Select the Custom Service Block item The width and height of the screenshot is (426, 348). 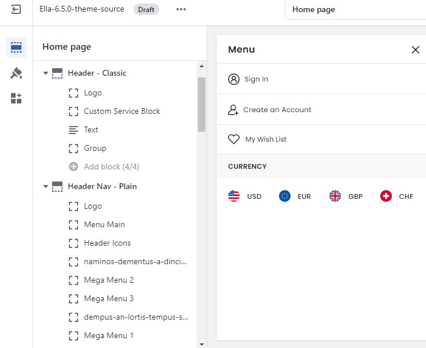122,111
